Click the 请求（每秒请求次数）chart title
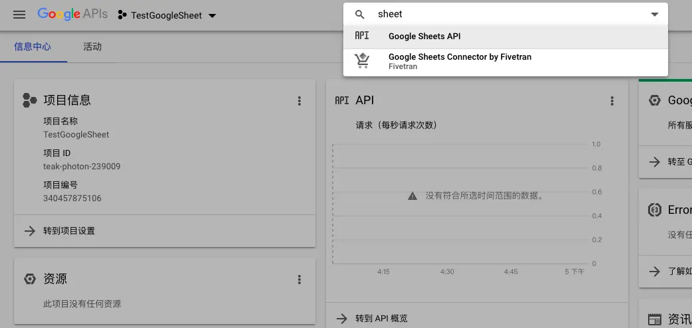The image size is (692, 328). pyautogui.click(x=397, y=125)
